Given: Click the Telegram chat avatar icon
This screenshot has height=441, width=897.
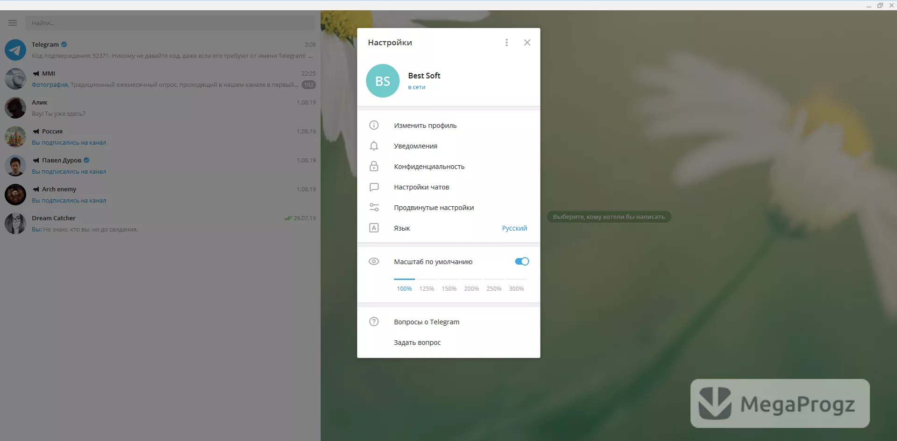Looking at the screenshot, I should click(15, 50).
